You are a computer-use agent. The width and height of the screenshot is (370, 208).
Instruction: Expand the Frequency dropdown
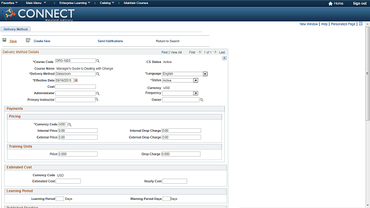195,94
